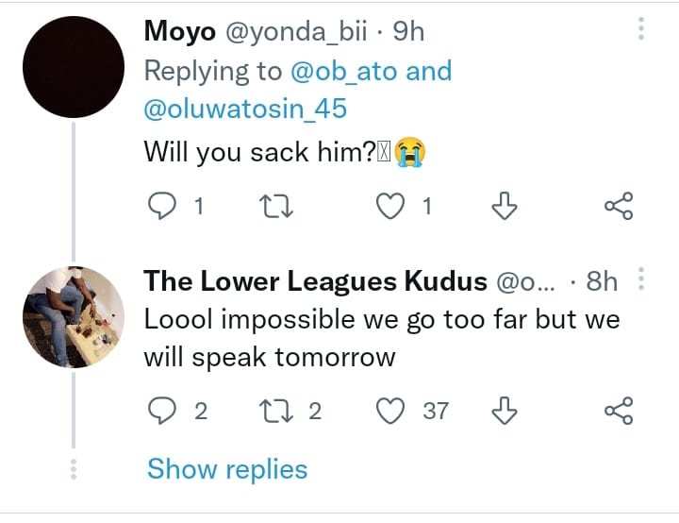This screenshot has height=523, width=679.
Task: Open more options for Lower Leagues Kudus tweet
Action: [641, 280]
